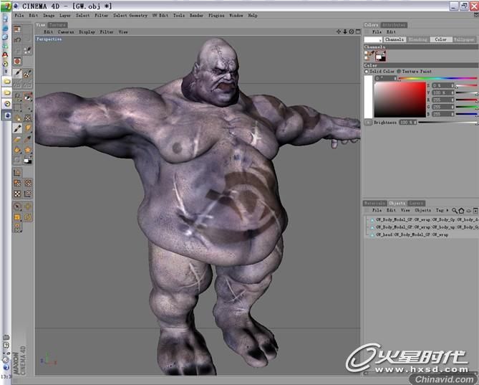Click the Windows Start button
The height and width of the screenshot is (385, 479).
coord(6,6)
